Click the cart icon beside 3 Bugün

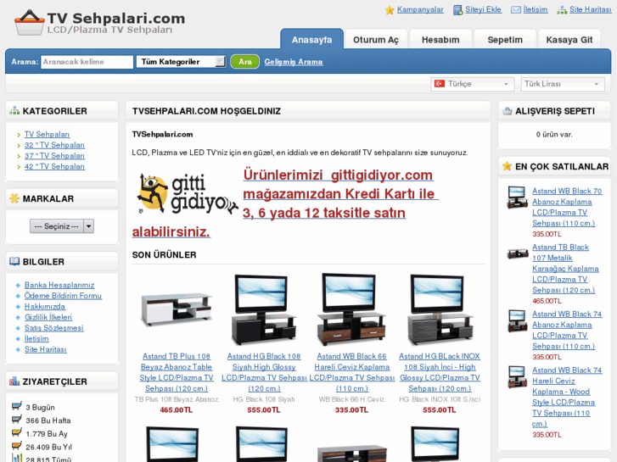coord(17,406)
